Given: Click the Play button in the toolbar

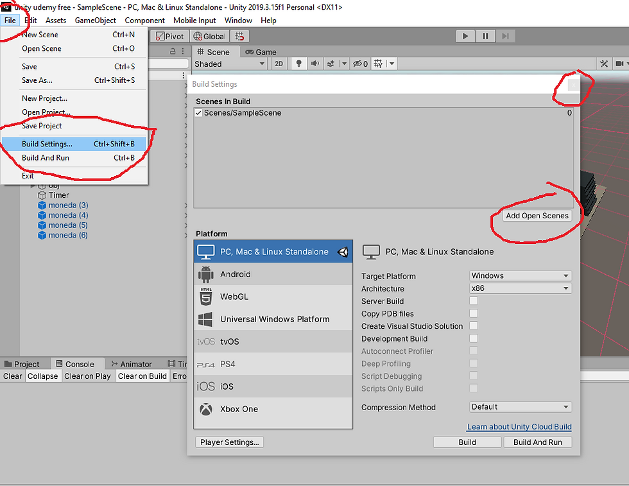Looking at the screenshot, I should click(x=465, y=36).
